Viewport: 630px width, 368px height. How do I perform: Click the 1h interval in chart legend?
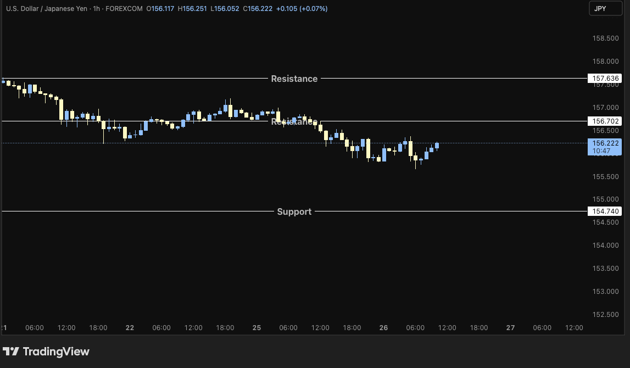(x=97, y=9)
